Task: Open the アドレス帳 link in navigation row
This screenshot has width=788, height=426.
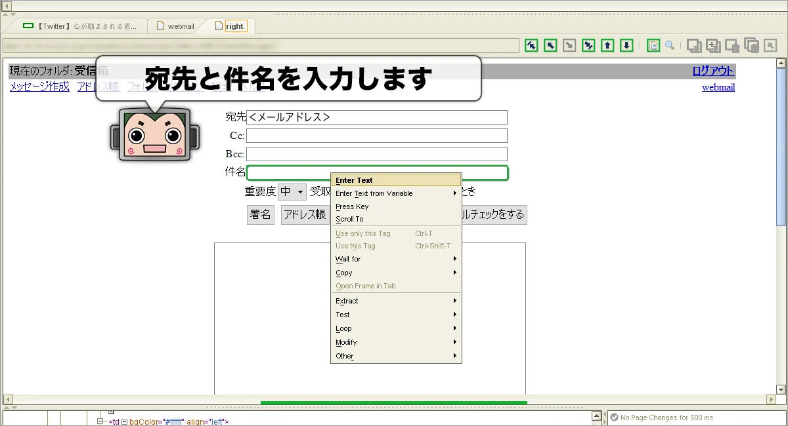Action: [x=98, y=87]
